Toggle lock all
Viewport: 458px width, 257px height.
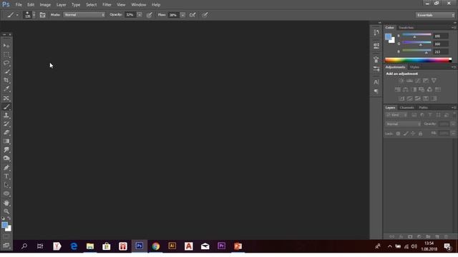[x=420, y=133]
